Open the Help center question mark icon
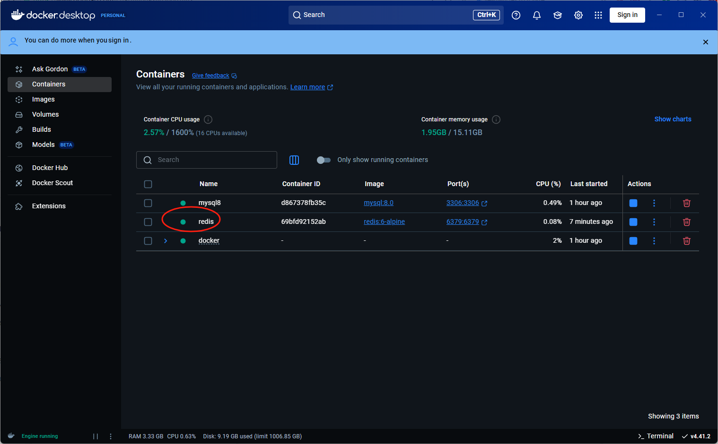Screen dimensions: 718x444 (x=516, y=15)
